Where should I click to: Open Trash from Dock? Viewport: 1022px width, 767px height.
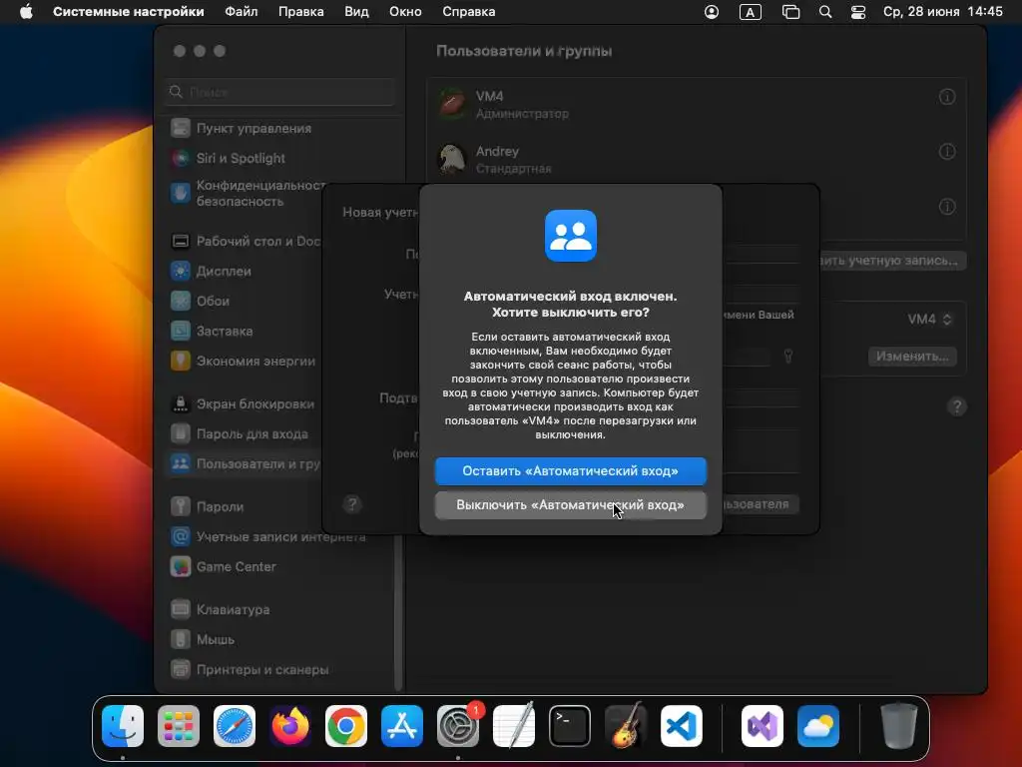tap(899, 726)
